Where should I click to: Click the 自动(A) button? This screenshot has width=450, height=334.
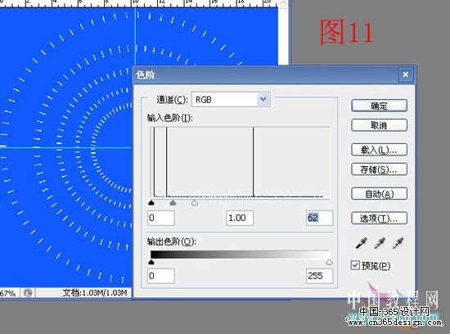(379, 194)
